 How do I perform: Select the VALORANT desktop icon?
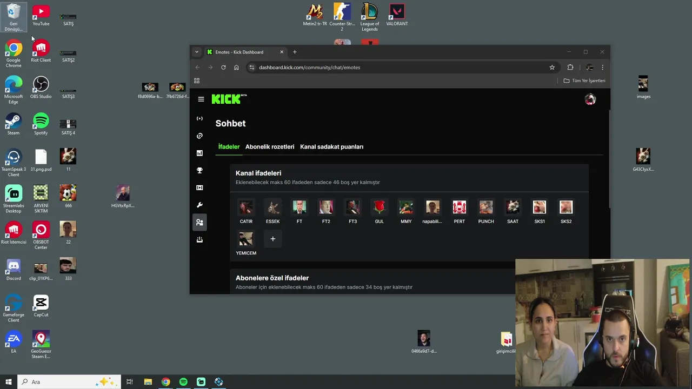tap(397, 15)
